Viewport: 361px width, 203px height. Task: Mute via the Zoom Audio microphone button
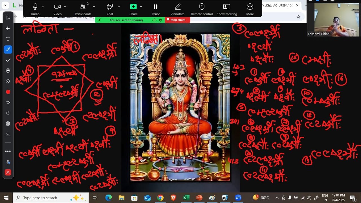pos(35,9)
